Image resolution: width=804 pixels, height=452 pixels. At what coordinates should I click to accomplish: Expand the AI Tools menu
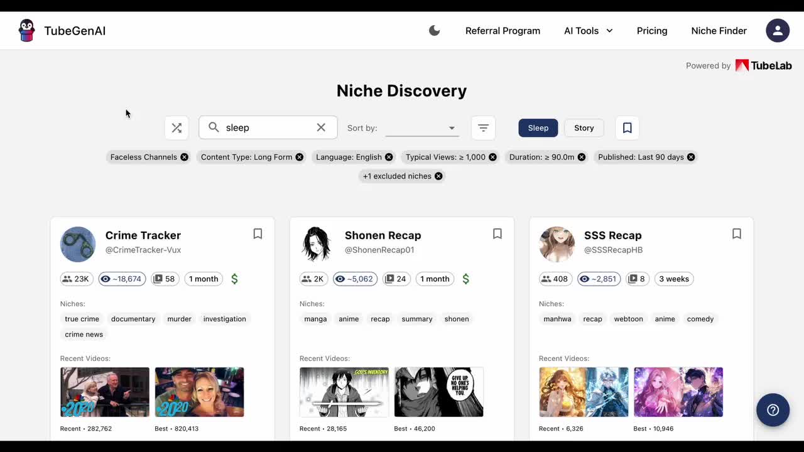tap(588, 31)
